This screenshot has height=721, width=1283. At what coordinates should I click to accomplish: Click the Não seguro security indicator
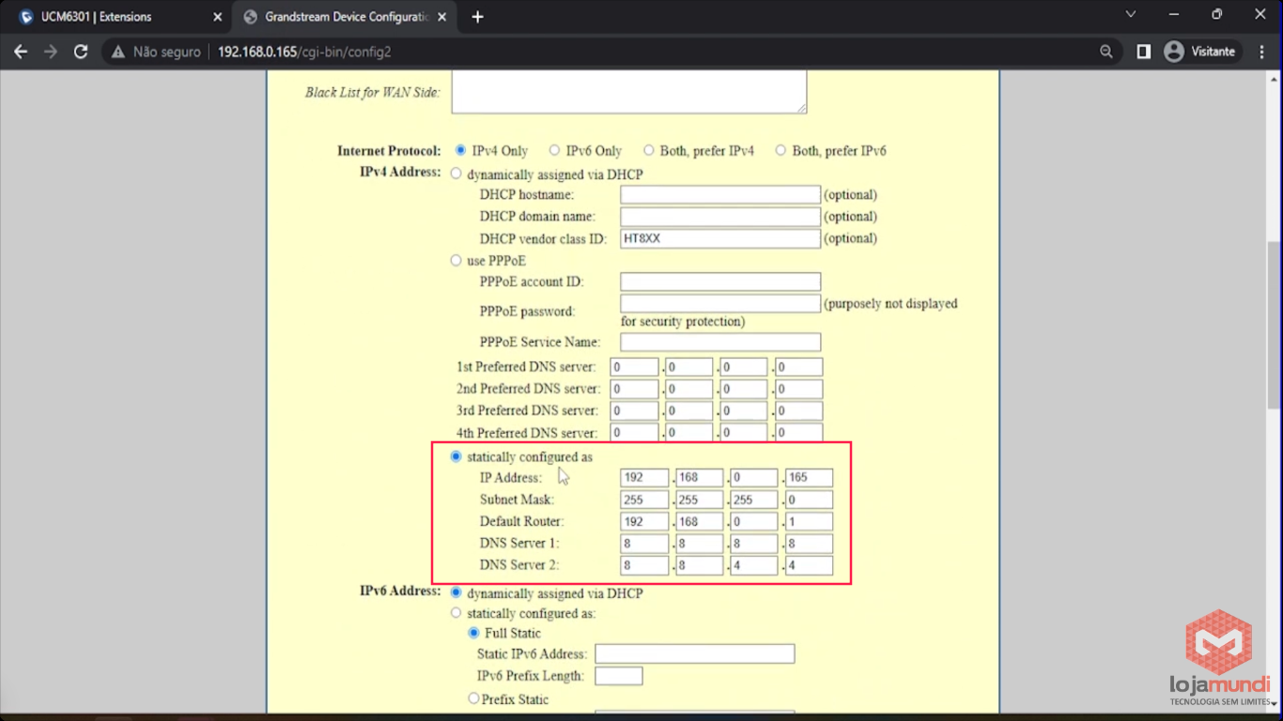click(x=156, y=52)
